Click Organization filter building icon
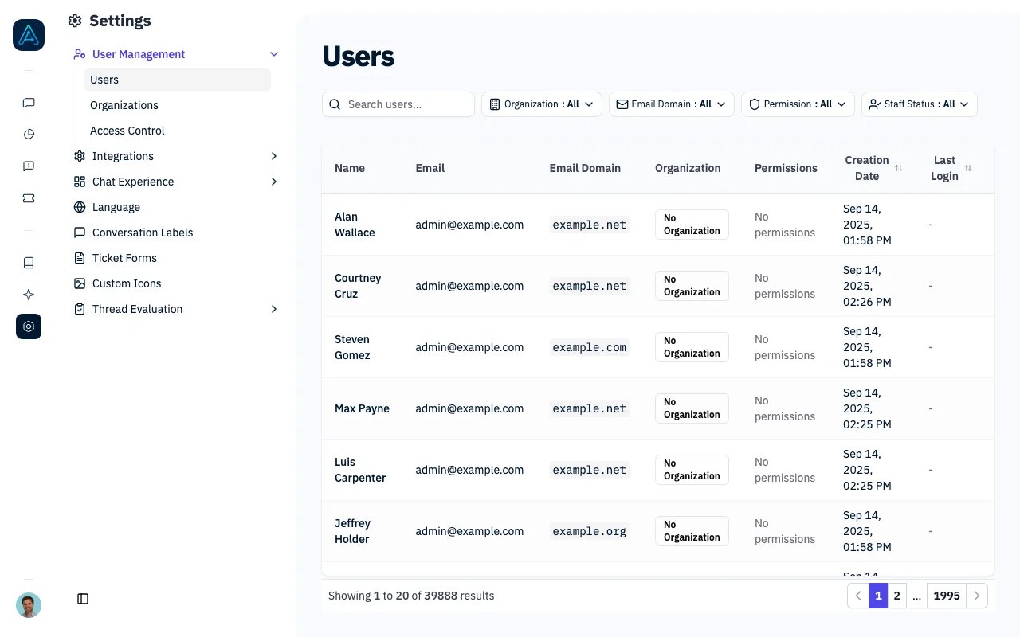 coord(495,104)
